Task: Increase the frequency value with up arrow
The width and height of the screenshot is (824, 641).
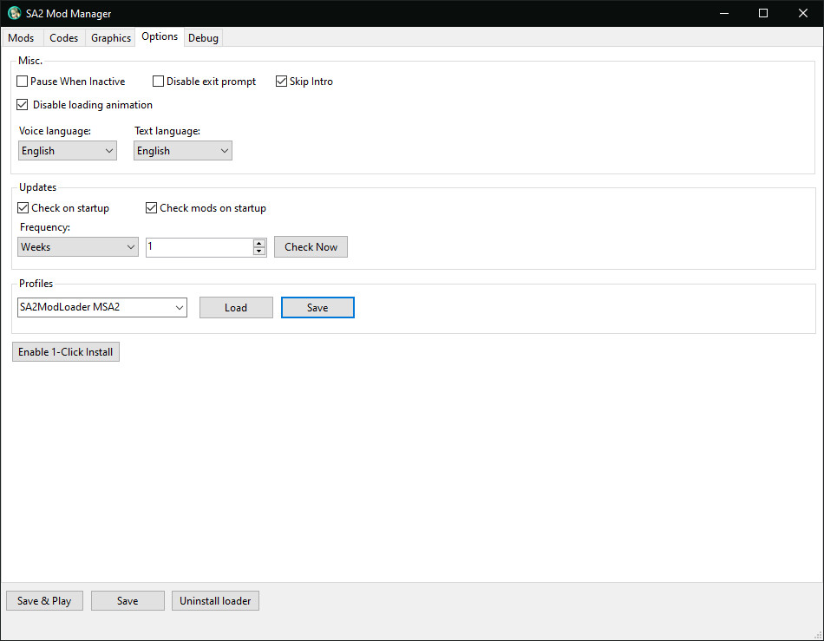Action: point(259,243)
